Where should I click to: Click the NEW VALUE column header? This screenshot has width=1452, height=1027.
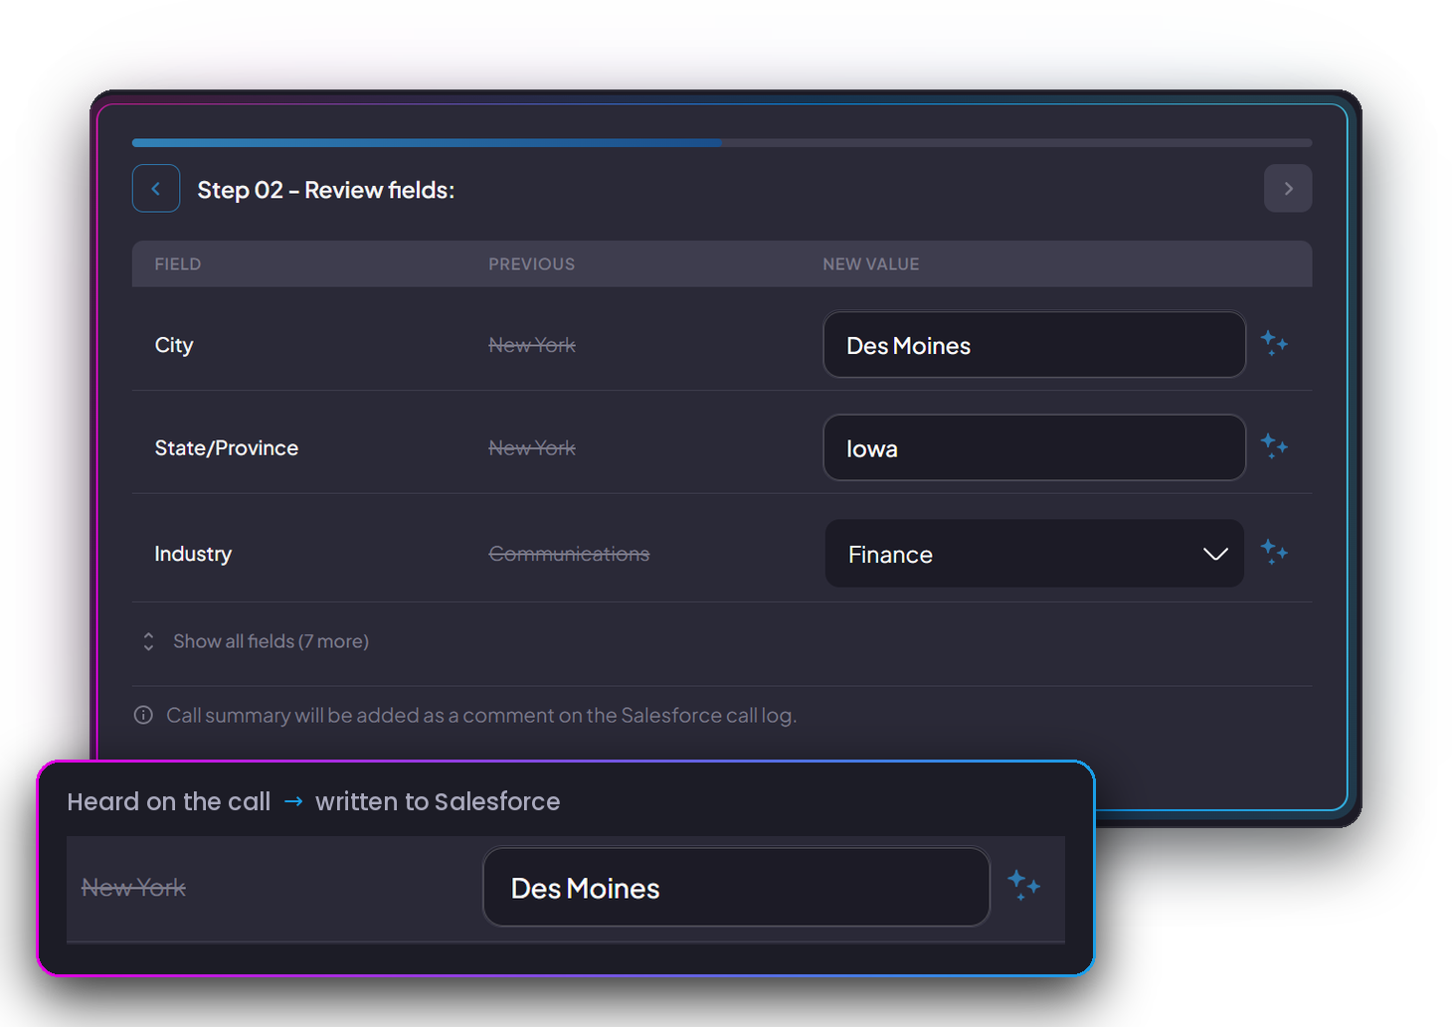point(871,264)
